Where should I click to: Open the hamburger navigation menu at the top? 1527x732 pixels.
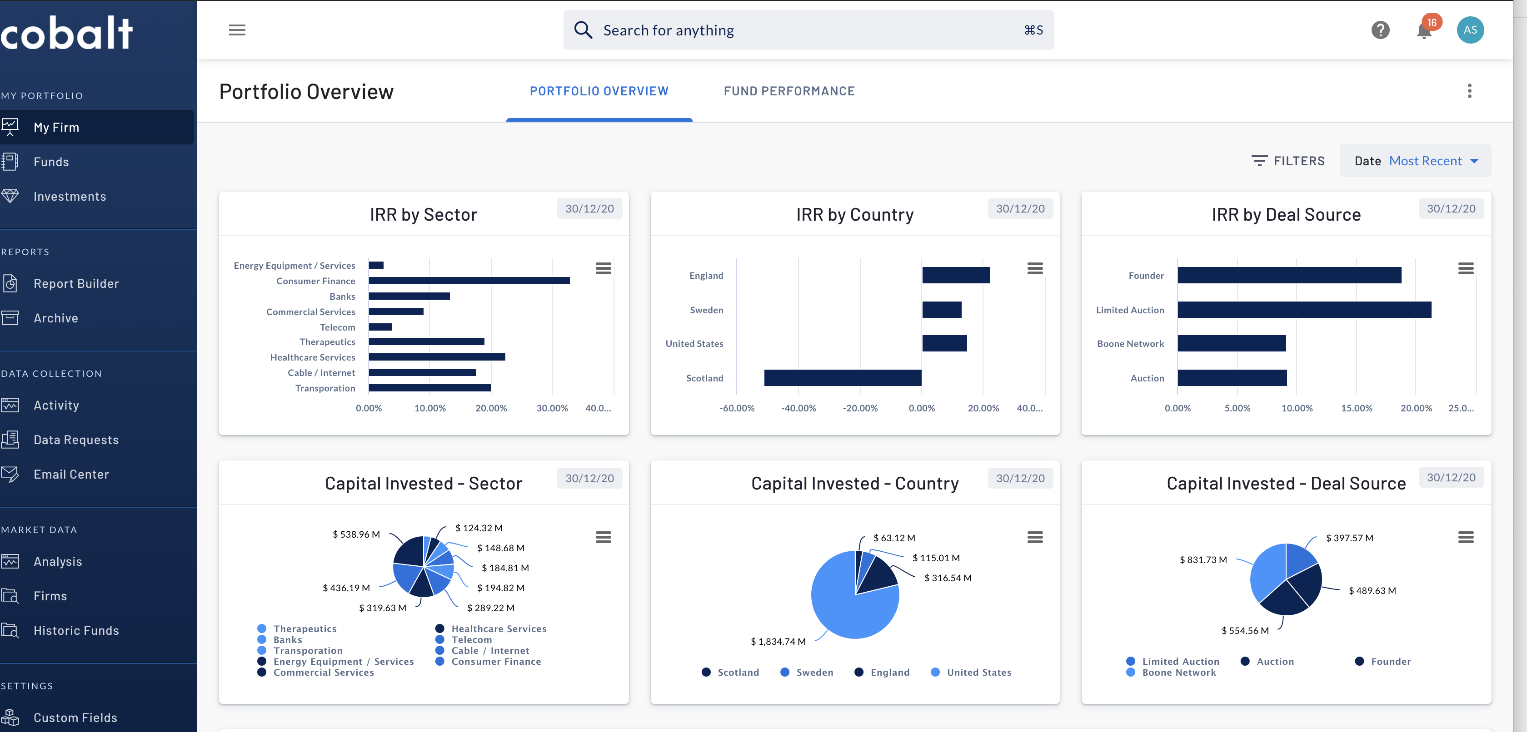(237, 30)
